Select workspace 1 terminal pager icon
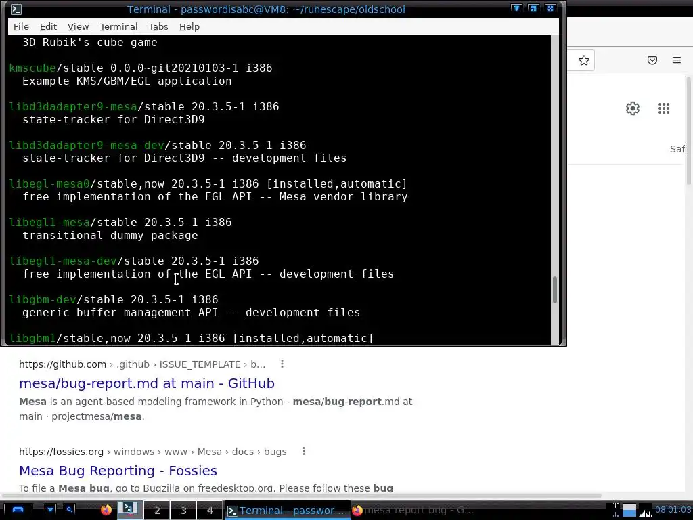Viewport: 693px width, 520px height. 130,510
